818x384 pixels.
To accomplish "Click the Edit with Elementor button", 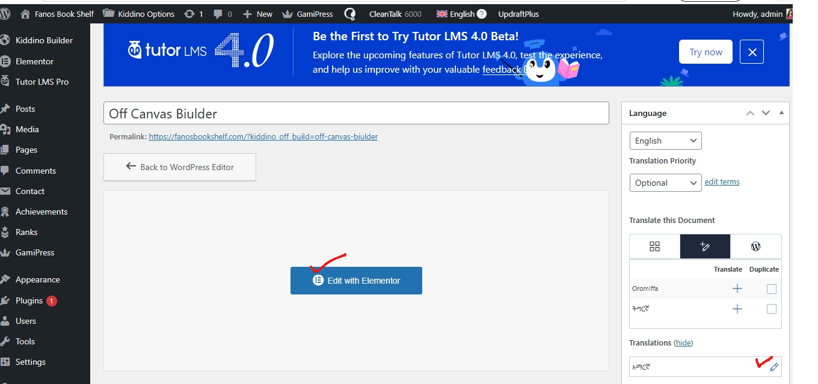I will (x=356, y=281).
